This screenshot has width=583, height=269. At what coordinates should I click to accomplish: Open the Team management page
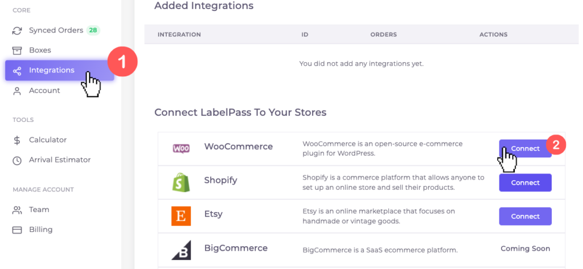coord(39,210)
